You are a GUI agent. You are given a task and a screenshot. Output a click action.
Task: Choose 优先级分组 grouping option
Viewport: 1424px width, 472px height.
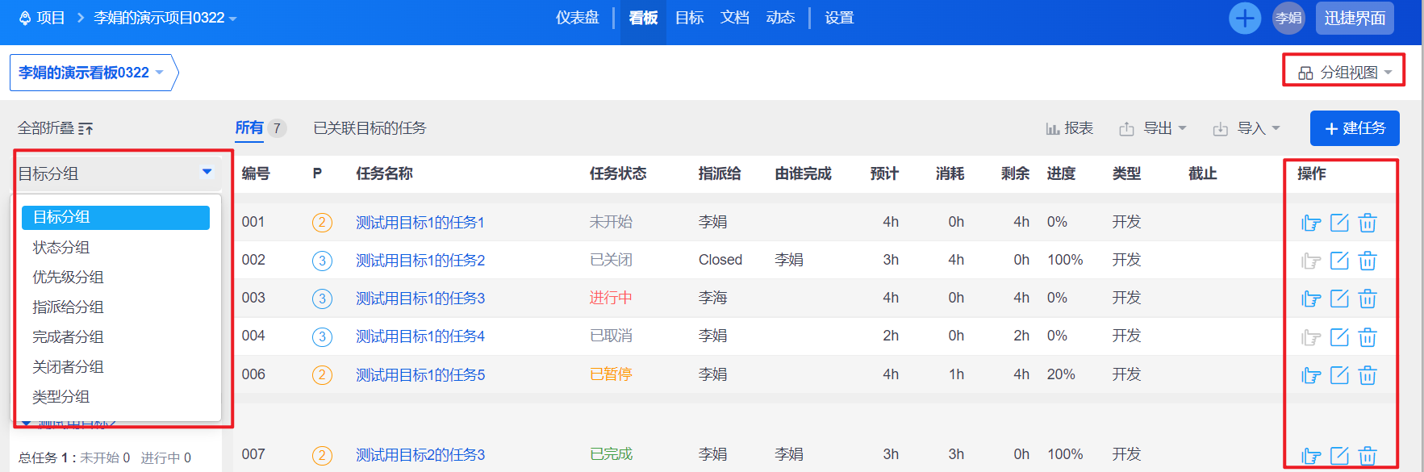click(x=68, y=277)
